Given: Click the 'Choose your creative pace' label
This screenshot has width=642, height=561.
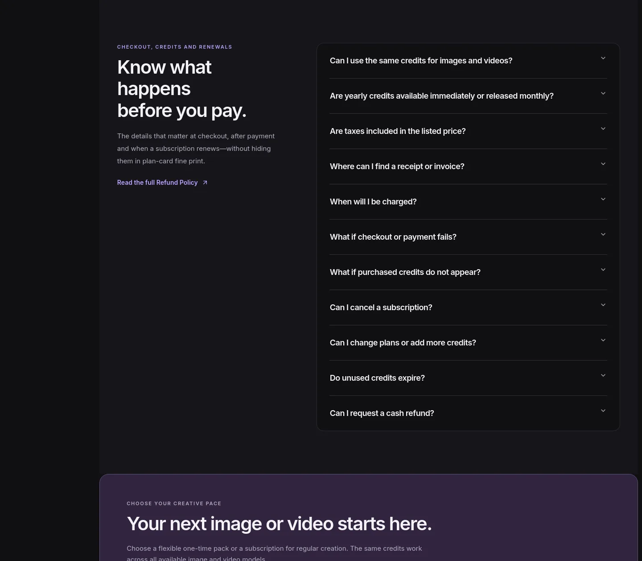Looking at the screenshot, I should pos(174,503).
